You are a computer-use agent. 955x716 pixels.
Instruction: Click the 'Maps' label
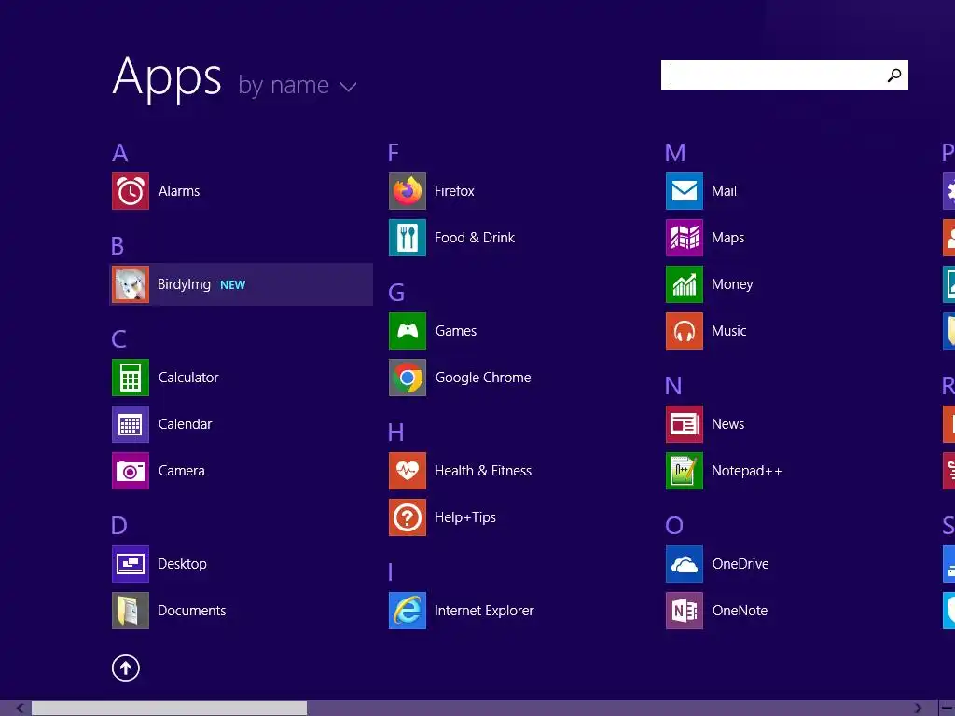[727, 238]
